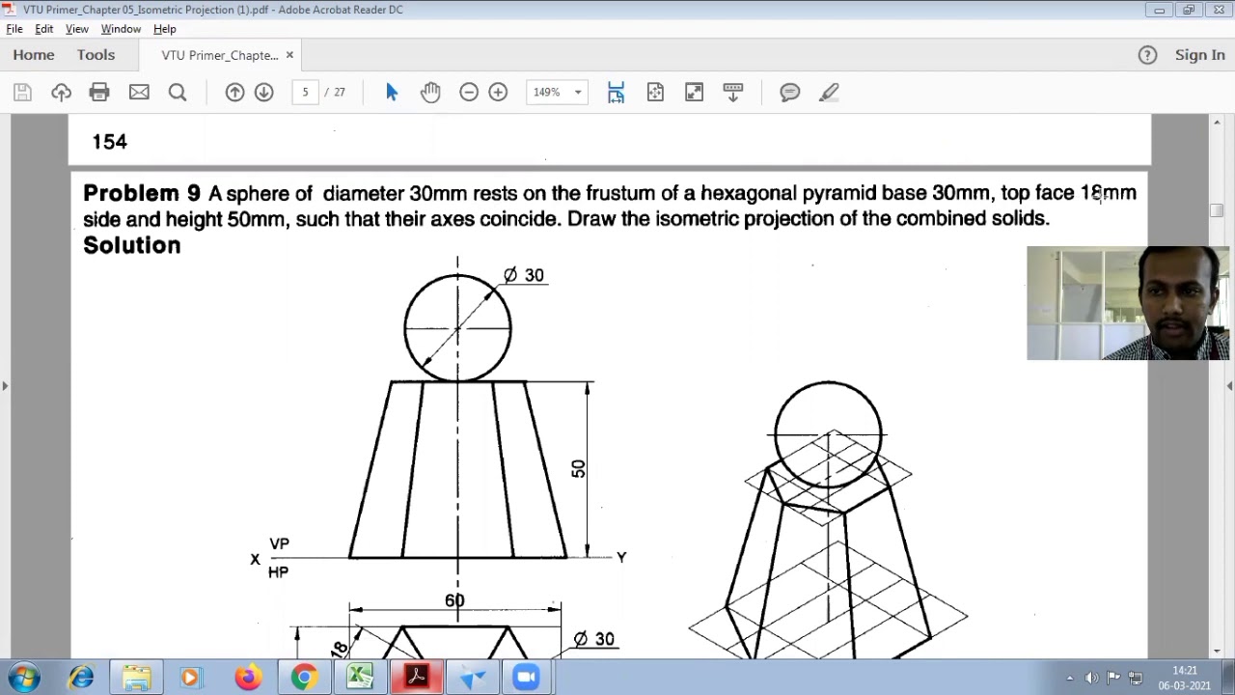The image size is (1235, 695).
Task: Zoom out with minus button
Action: [x=469, y=92]
